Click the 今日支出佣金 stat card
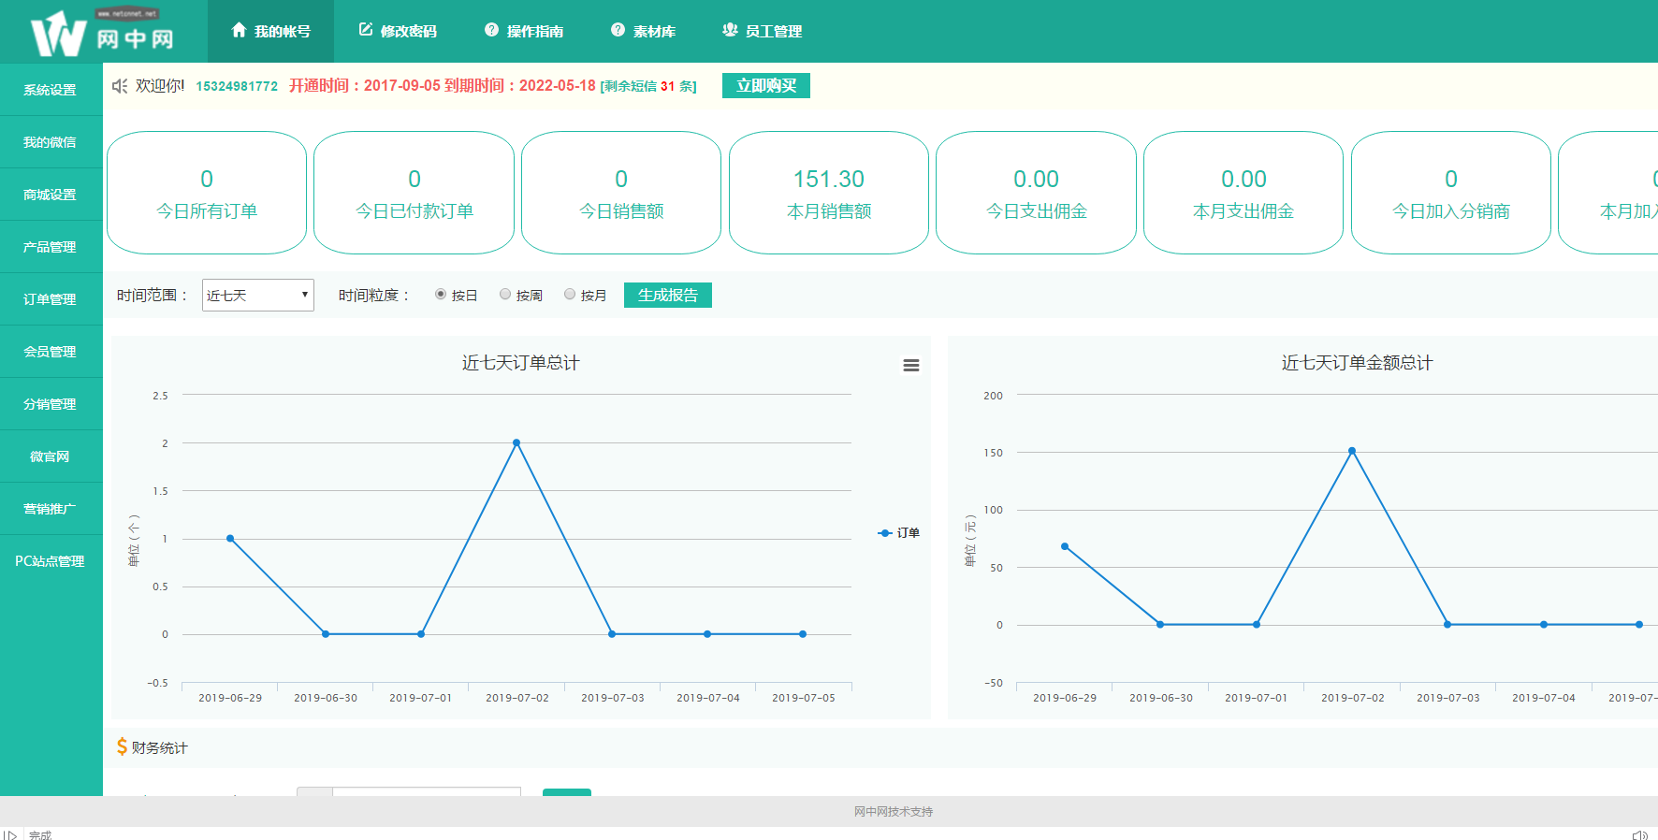Viewport: 1658px width, 840px height. click(1037, 193)
